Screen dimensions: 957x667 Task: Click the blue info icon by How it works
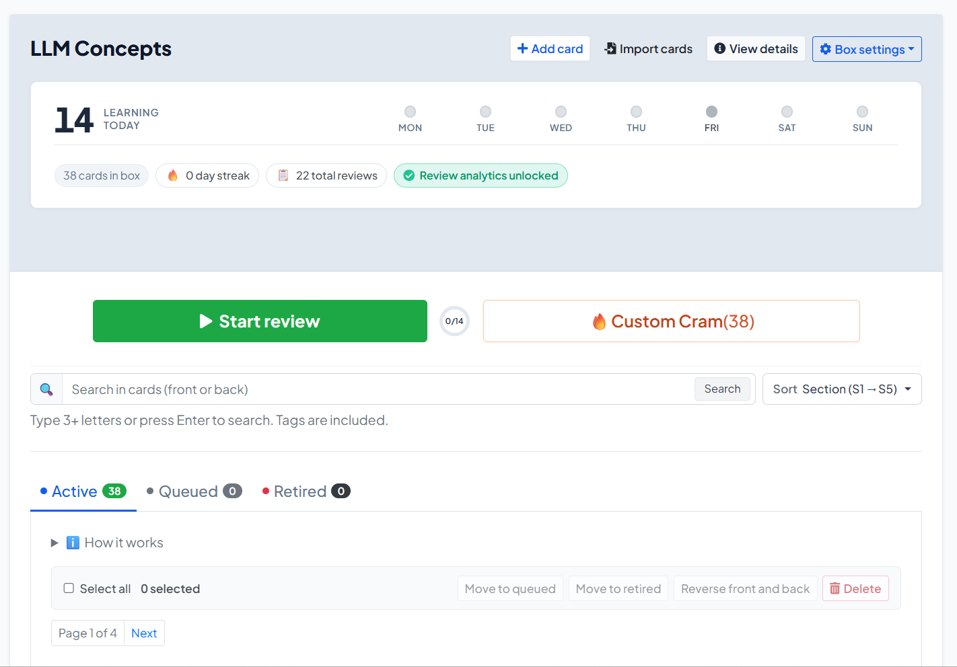[x=73, y=543]
